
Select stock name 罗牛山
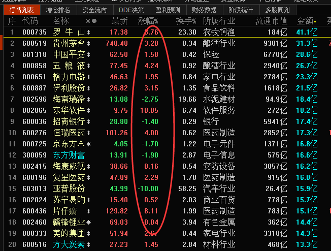coord(69,32)
